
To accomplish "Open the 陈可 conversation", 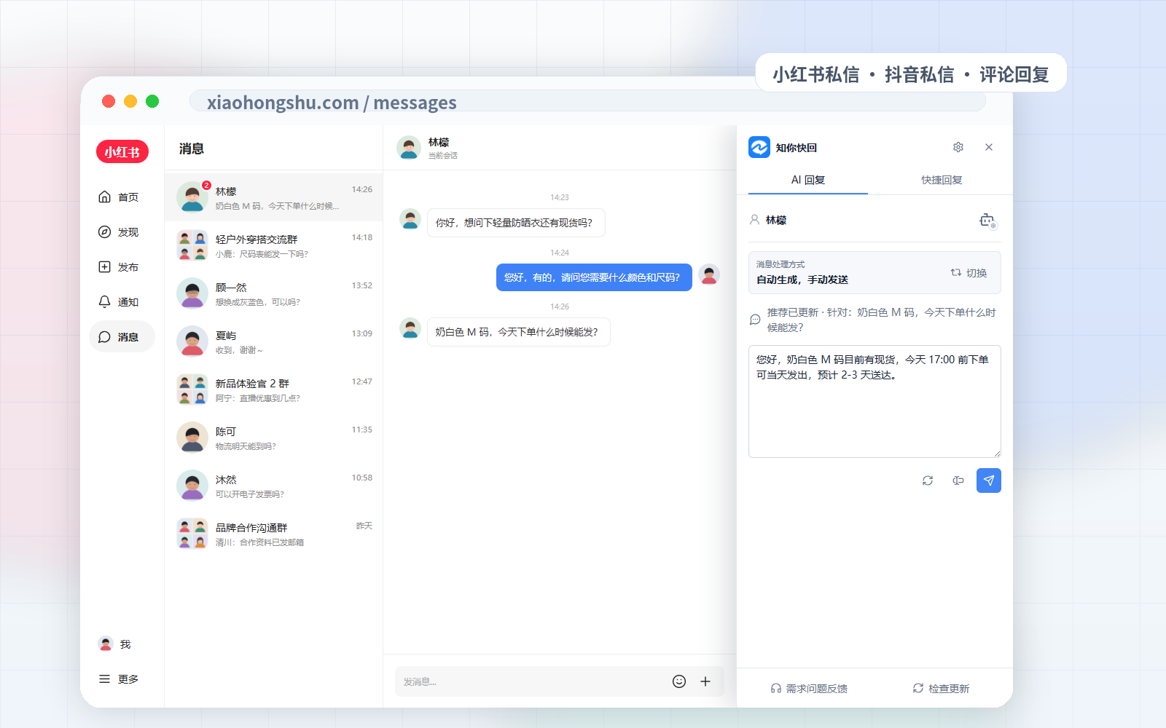I will tap(273, 438).
